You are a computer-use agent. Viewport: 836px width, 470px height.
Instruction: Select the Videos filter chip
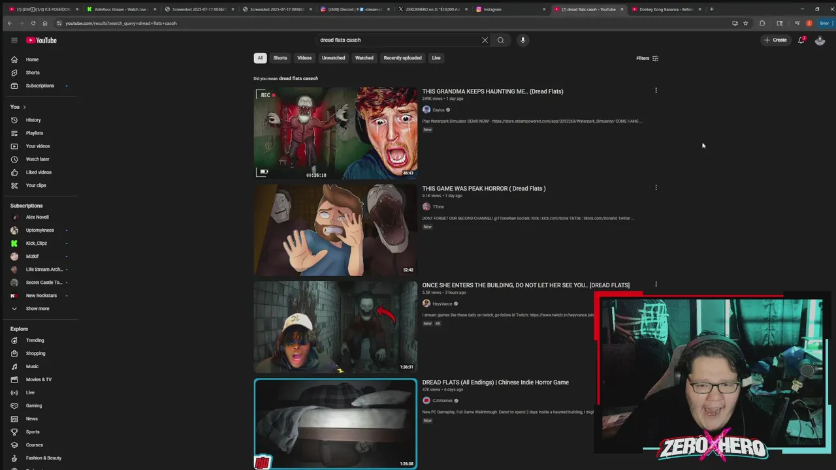point(304,58)
